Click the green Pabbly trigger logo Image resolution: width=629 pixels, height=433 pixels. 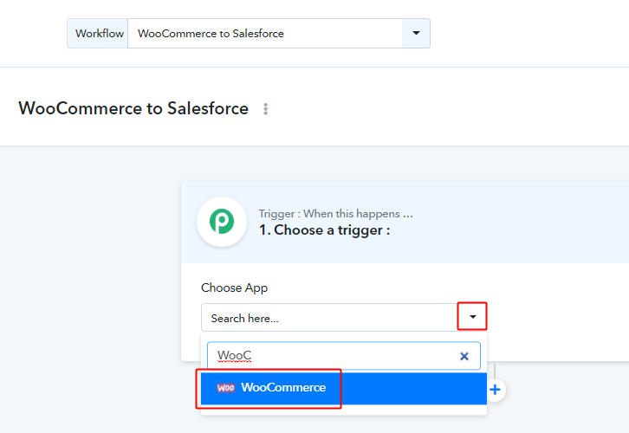(222, 222)
